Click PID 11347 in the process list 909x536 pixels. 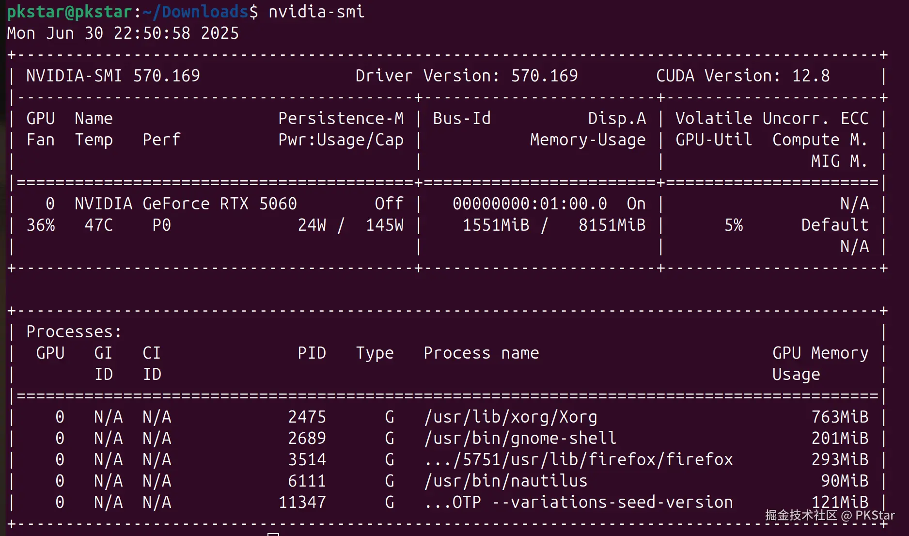coord(302,502)
